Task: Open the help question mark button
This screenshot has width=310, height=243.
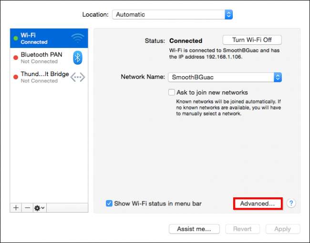Action: coord(291,203)
